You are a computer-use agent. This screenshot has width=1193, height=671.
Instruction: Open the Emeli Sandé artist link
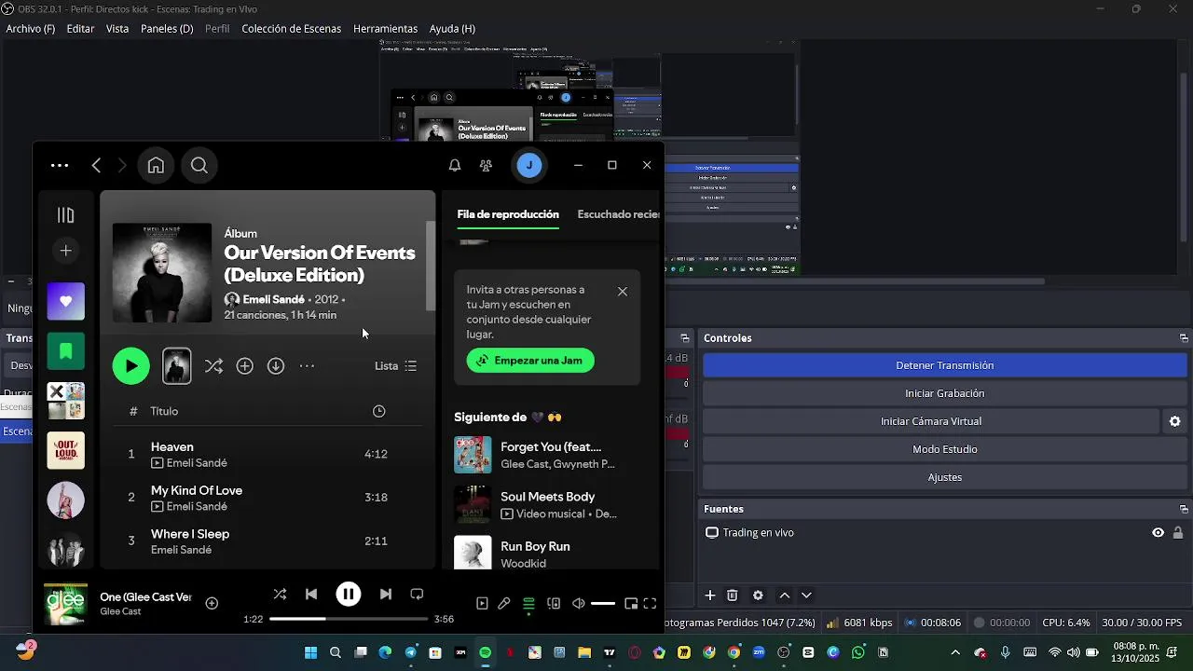[273, 299]
